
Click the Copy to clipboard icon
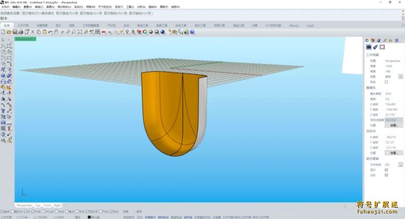38,32
